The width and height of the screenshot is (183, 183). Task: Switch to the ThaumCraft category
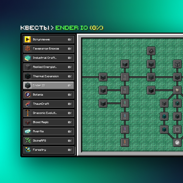point(49,104)
